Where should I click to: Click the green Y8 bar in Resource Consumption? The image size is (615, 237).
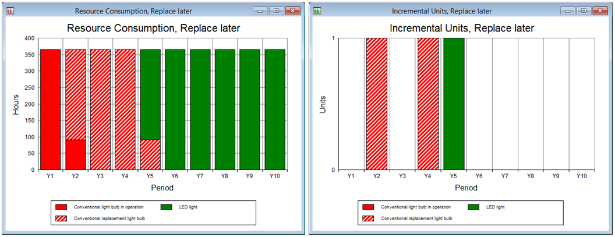point(225,110)
